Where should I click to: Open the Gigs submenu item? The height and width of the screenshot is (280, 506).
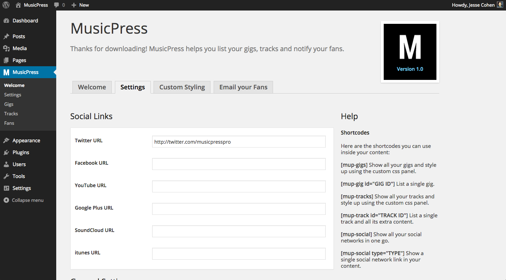point(9,104)
